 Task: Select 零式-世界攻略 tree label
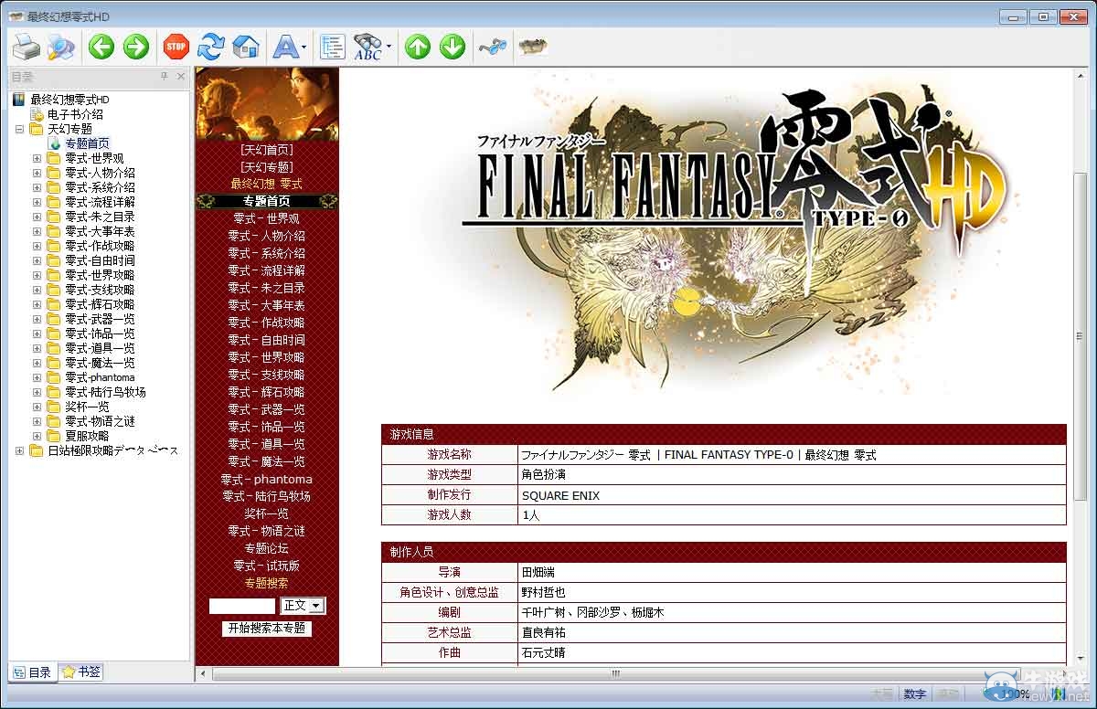click(x=100, y=275)
